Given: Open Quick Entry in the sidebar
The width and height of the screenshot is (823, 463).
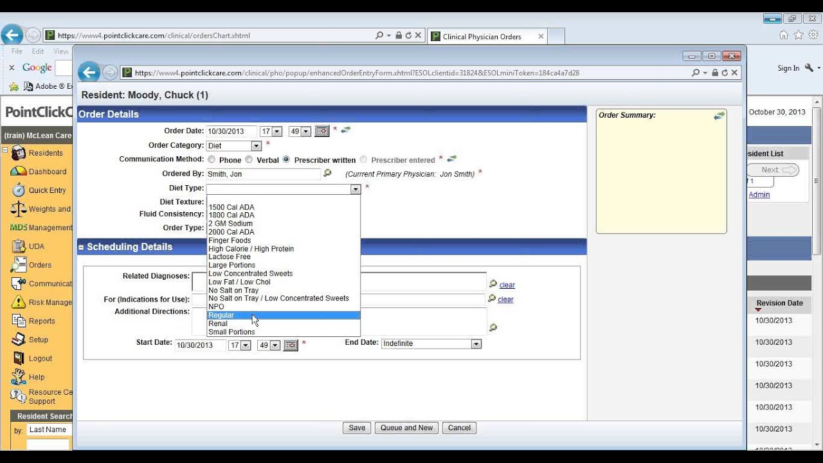Looking at the screenshot, I should pos(48,190).
